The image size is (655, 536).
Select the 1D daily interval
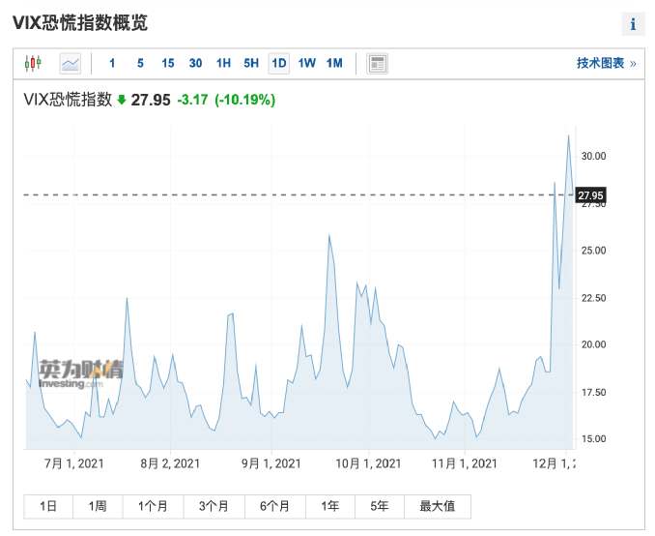point(279,64)
